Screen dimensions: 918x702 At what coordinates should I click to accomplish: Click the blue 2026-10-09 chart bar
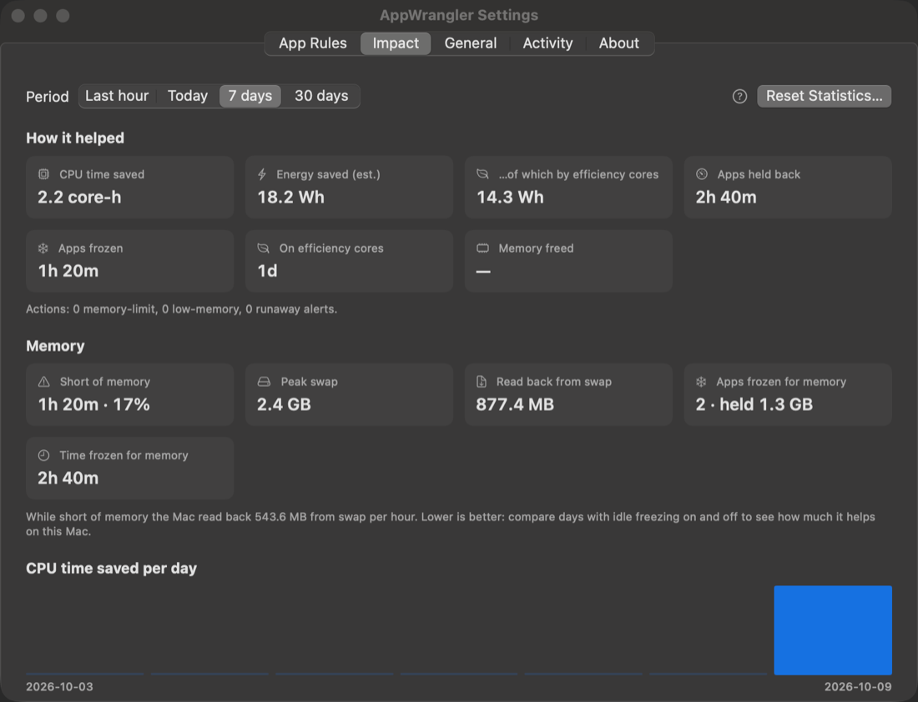(x=833, y=630)
